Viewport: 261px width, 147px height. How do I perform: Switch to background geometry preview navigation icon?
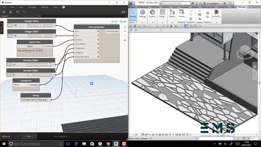(x=114, y=22)
